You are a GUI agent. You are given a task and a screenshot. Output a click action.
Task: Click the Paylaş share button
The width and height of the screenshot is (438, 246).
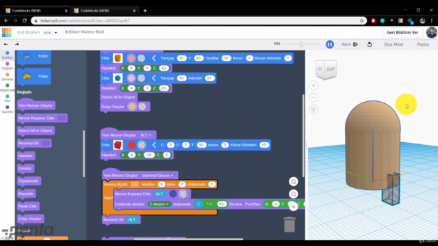coord(423,44)
